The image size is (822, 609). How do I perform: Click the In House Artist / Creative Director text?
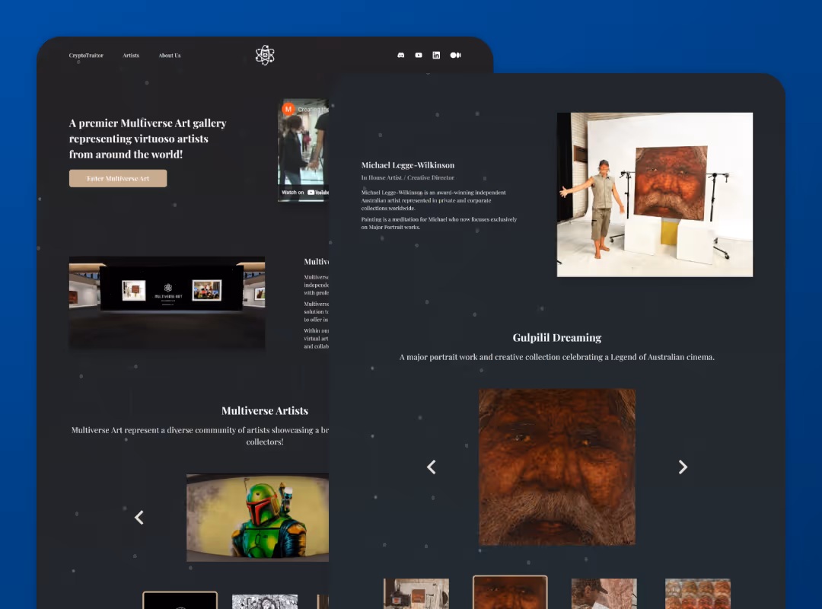tap(407, 178)
